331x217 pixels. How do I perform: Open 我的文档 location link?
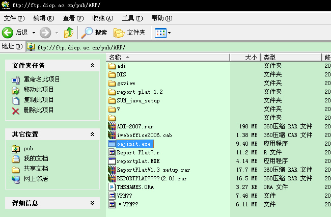click(x=36, y=158)
